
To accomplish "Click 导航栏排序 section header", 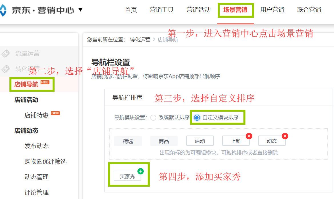I will (x=127, y=98).
